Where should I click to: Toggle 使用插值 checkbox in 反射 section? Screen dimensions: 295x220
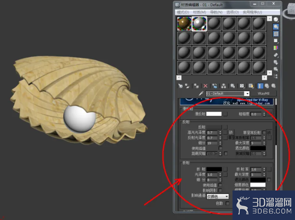[x=220, y=148]
